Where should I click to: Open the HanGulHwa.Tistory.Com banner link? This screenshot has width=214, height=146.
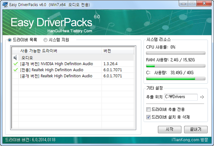pos(70,31)
